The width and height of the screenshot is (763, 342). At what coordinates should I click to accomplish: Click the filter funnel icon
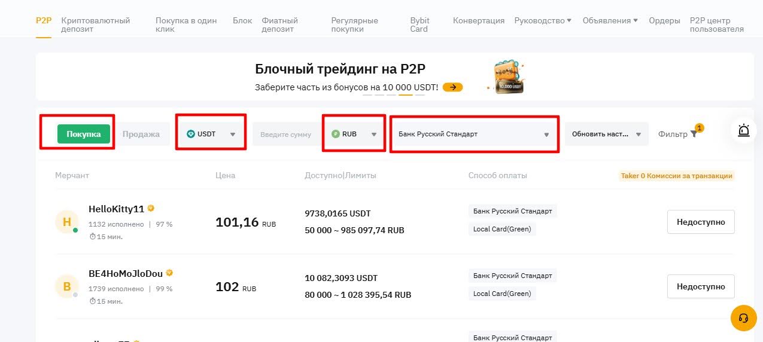coord(694,135)
